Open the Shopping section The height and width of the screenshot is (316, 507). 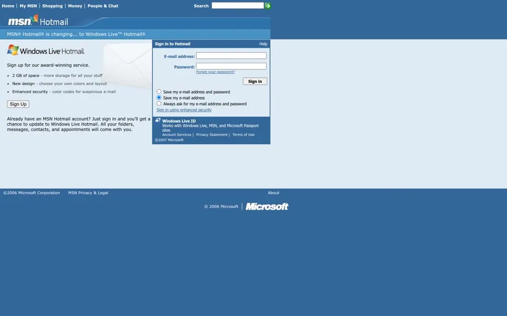[x=52, y=6]
